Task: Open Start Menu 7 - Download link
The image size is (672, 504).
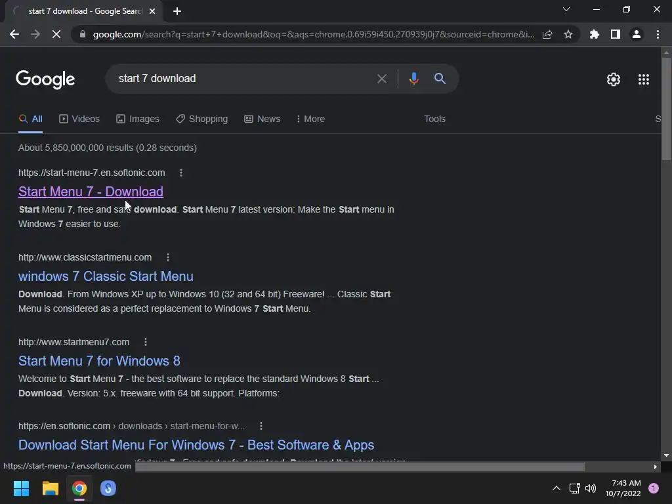Action: tap(91, 192)
